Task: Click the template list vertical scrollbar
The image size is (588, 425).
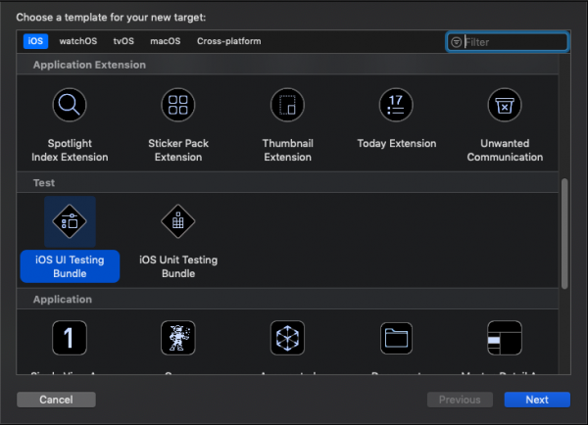Action: pyautogui.click(x=563, y=233)
